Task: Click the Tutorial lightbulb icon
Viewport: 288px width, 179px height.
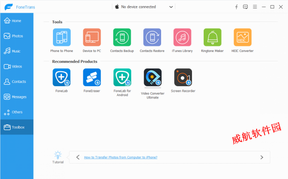Action: click(x=58, y=155)
